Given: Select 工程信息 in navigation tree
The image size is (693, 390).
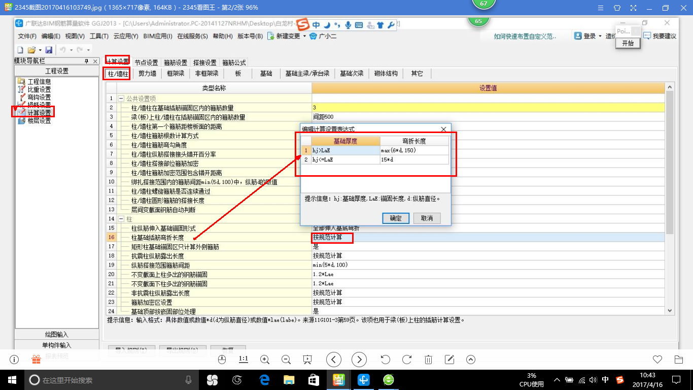Looking at the screenshot, I should pyautogui.click(x=39, y=81).
